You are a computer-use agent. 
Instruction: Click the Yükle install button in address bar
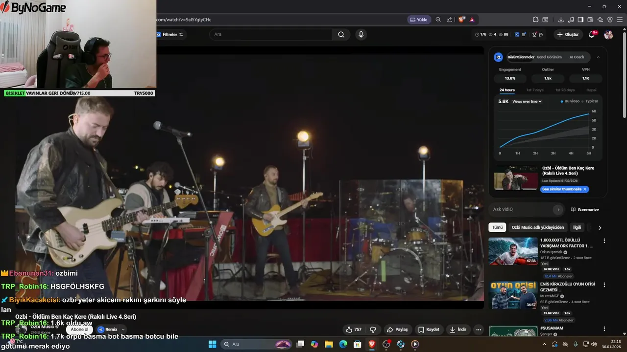(419, 20)
